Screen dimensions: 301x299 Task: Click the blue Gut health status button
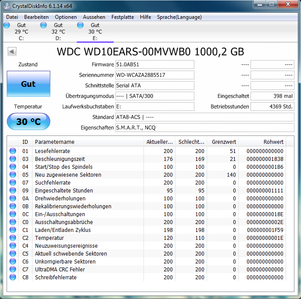(29, 84)
